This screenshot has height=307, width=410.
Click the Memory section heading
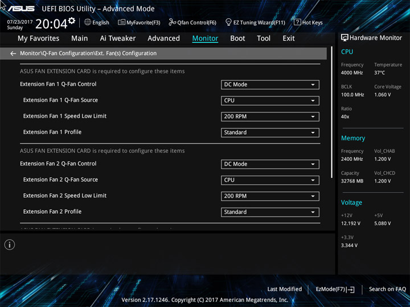tap(353, 138)
